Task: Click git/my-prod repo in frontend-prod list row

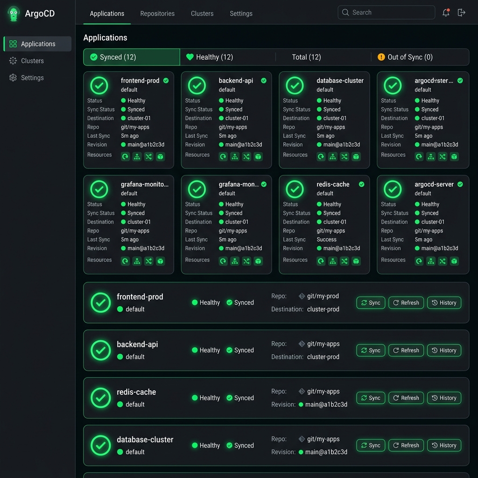Action: tap(323, 296)
